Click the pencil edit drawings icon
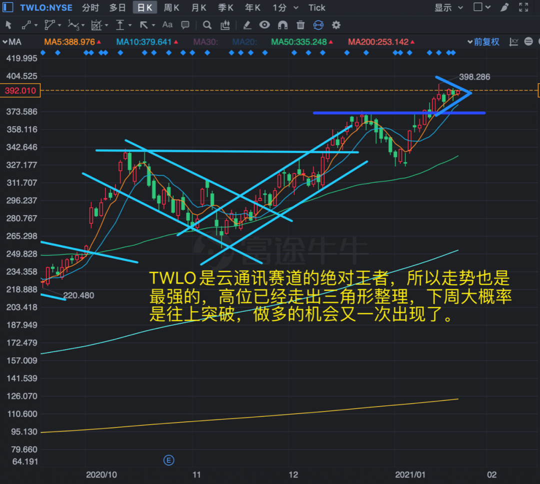Image resolution: width=540 pixels, height=484 pixels. pyautogui.click(x=246, y=25)
